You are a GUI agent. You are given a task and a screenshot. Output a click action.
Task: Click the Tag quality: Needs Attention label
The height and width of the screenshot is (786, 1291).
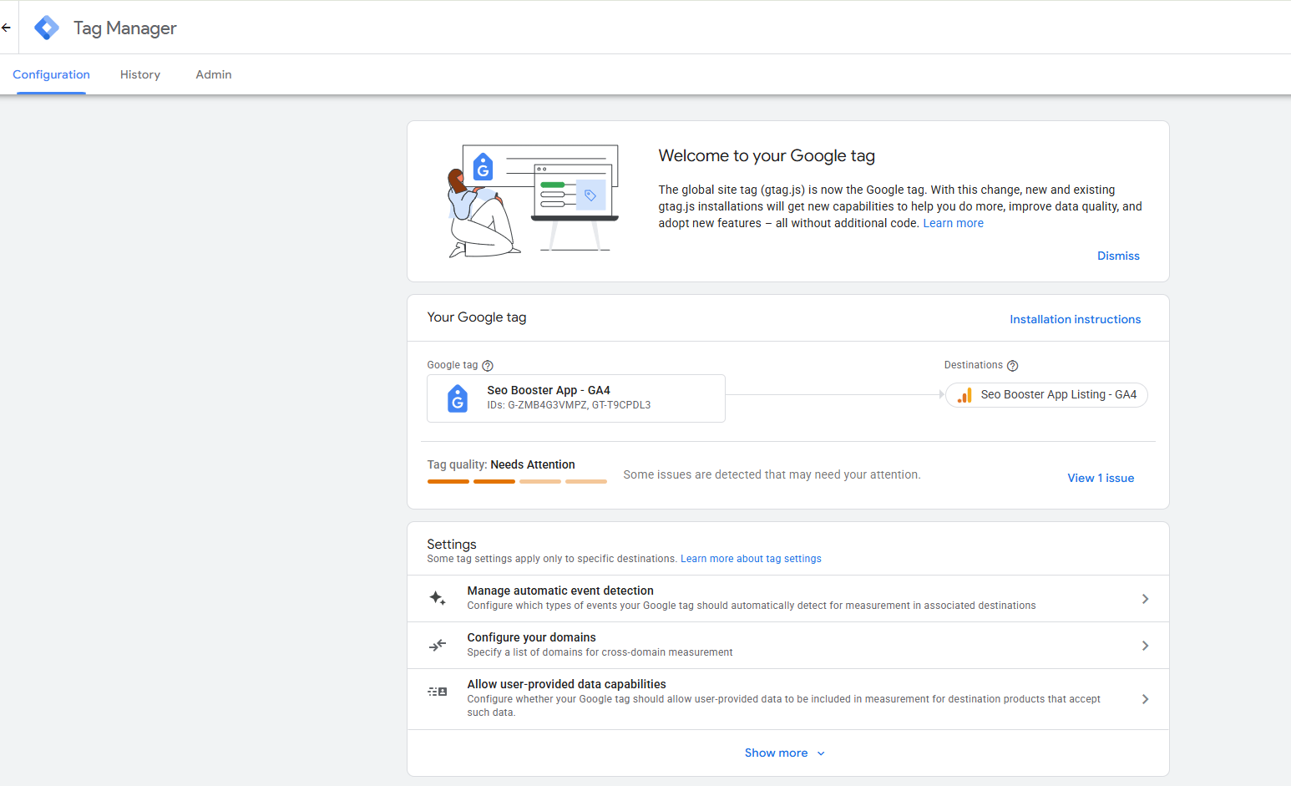coord(501,464)
